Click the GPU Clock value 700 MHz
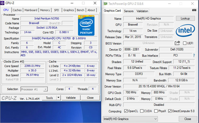199x123 pixels. coord(131,92)
